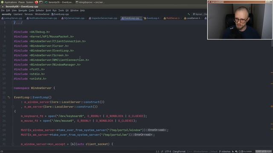
Task: Close the EventLoop.cpp tab
Action: pyautogui.click(x=141, y=18)
